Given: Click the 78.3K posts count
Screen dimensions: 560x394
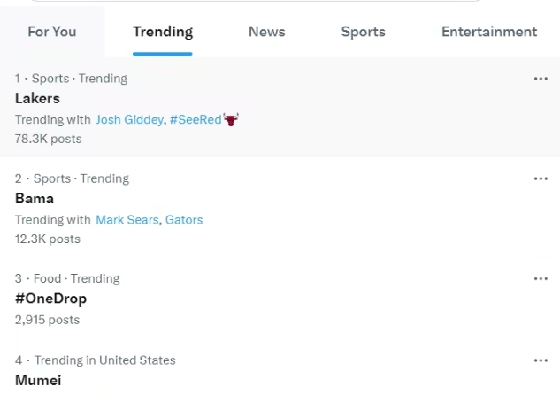Looking at the screenshot, I should (x=48, y=139).
